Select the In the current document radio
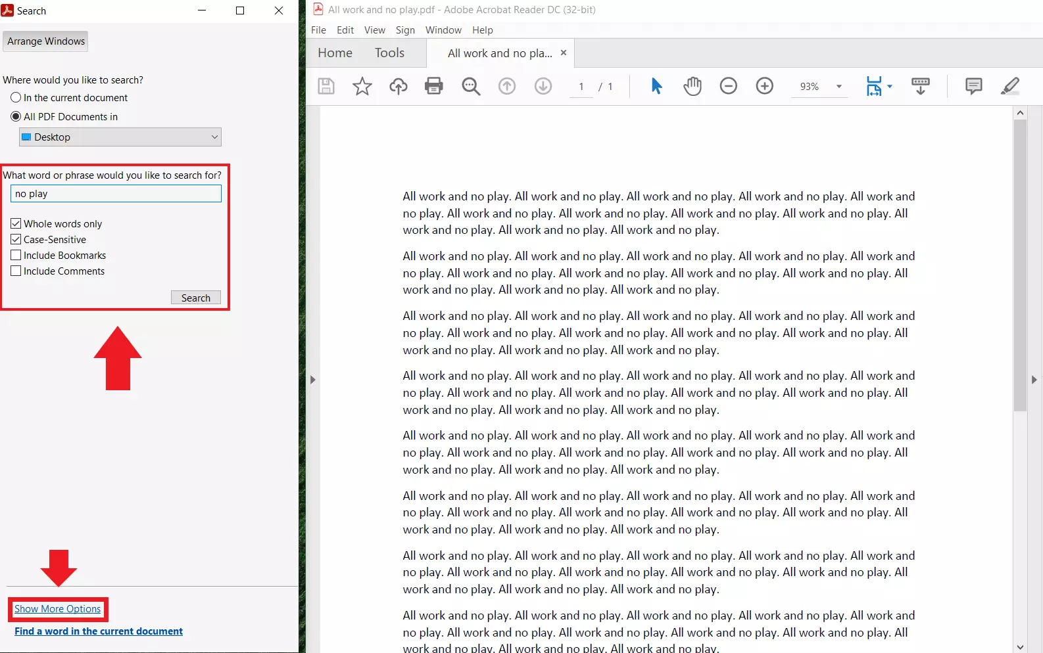Image resolution: width=1043 pixels, height=653 pixels. coord(16,98)
